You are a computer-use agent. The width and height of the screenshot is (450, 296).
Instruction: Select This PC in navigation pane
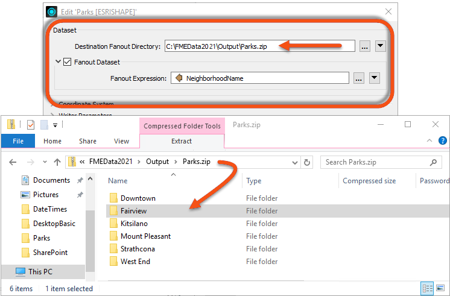[40, 272]
